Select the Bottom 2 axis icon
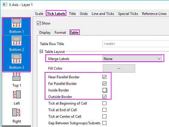This screenshot has width=169, height=127. [x=16, y=41]
